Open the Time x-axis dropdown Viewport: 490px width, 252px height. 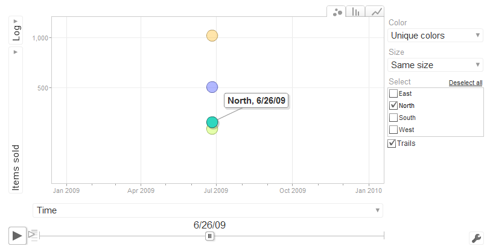[208, 210]
